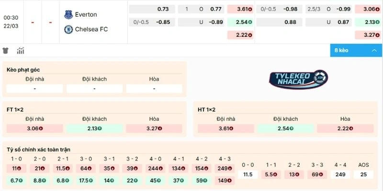Image resolution: width=383 pixels, height=191 pixels.
Task: Click green up arrow beside 2.54 top odds
Action: (250, 22)
